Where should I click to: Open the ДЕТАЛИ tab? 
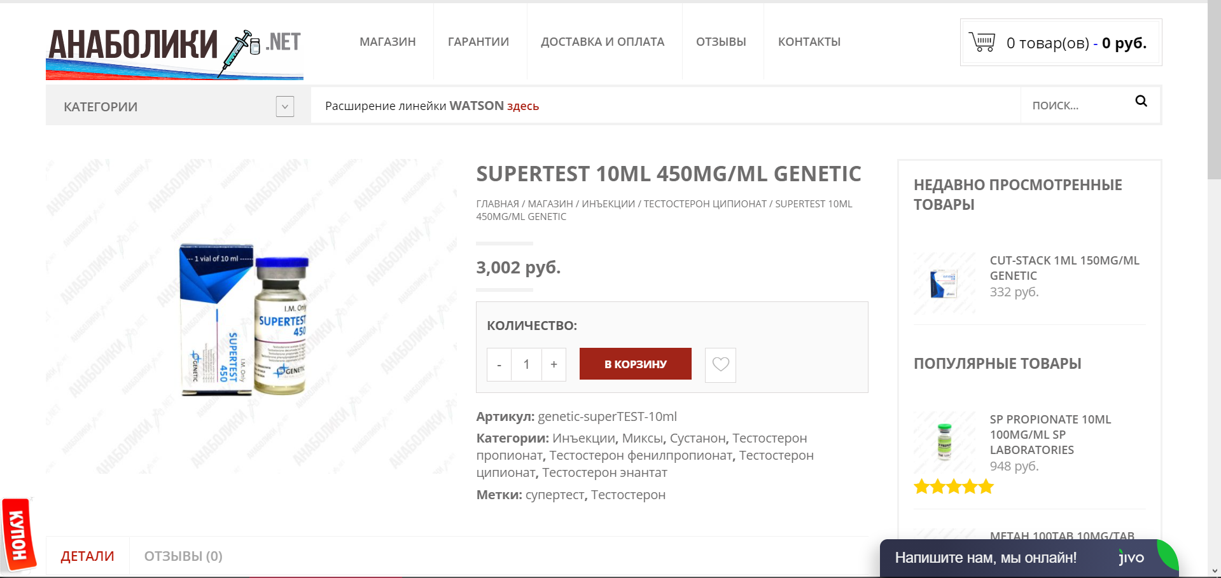point(87,556)
